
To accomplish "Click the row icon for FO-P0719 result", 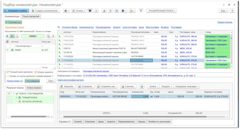I will pos(60,52).
